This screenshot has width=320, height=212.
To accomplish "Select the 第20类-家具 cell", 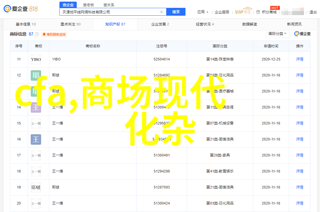I will pos(220,155).
